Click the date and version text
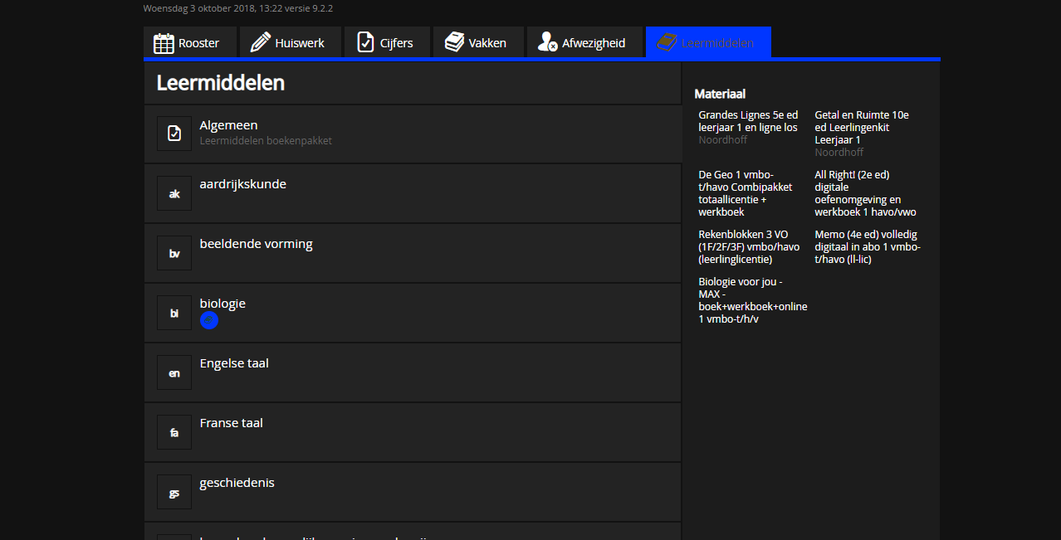The width and height of the screenshot is (1061, 540). tap(238, 8)
